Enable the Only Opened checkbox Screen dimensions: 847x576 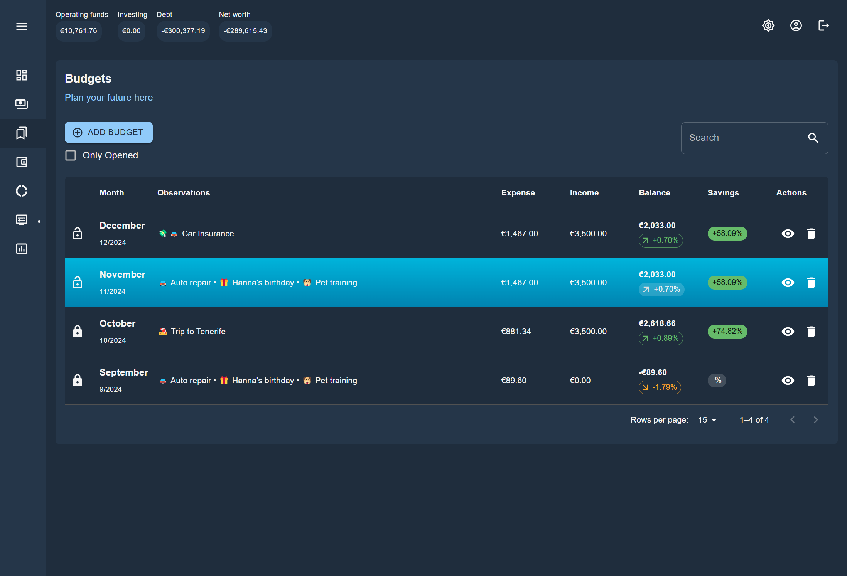click(71, 155)
